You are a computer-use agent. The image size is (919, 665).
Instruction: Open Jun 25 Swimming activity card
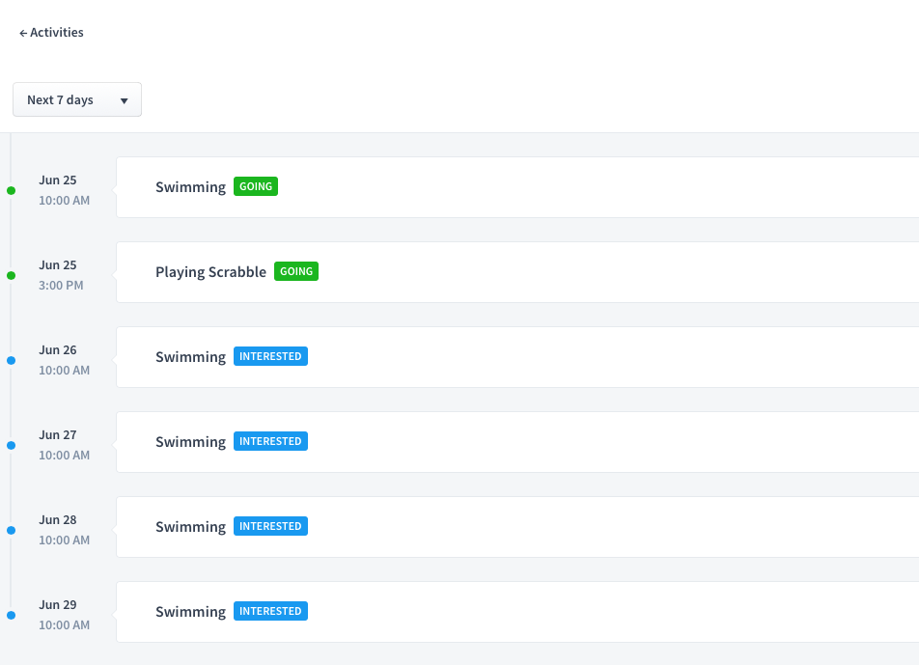517,187
